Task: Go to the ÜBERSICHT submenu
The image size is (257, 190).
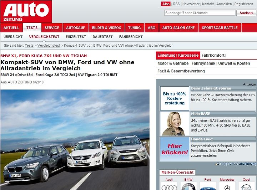Action: (13, 37)
